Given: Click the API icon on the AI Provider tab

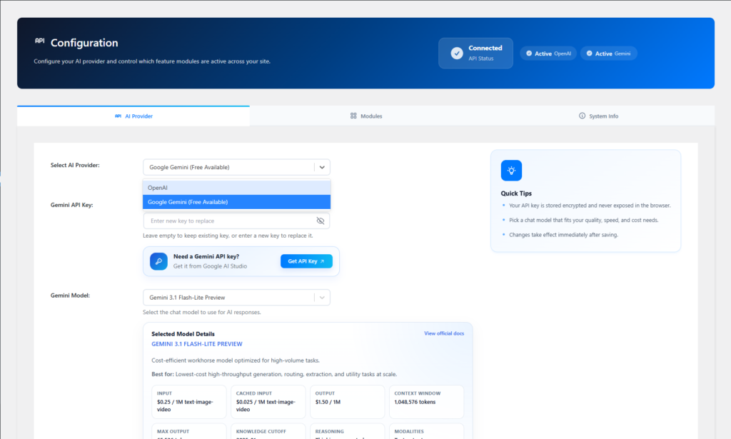Looking at the screenshot, I should coord(117,115).
